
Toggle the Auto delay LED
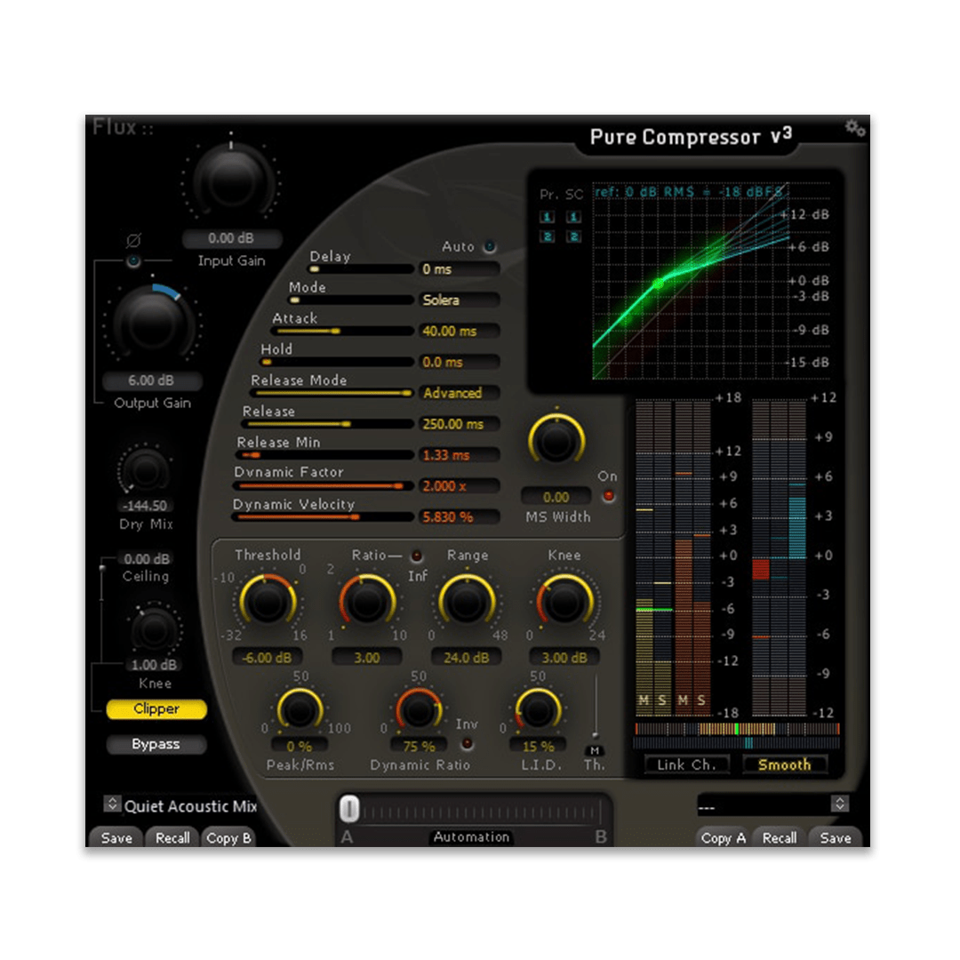point(489,247)
